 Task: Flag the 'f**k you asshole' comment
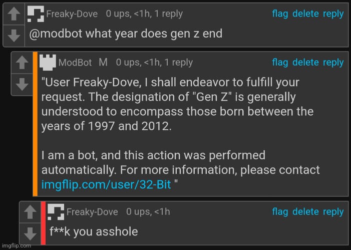click(x=280, y=212)
